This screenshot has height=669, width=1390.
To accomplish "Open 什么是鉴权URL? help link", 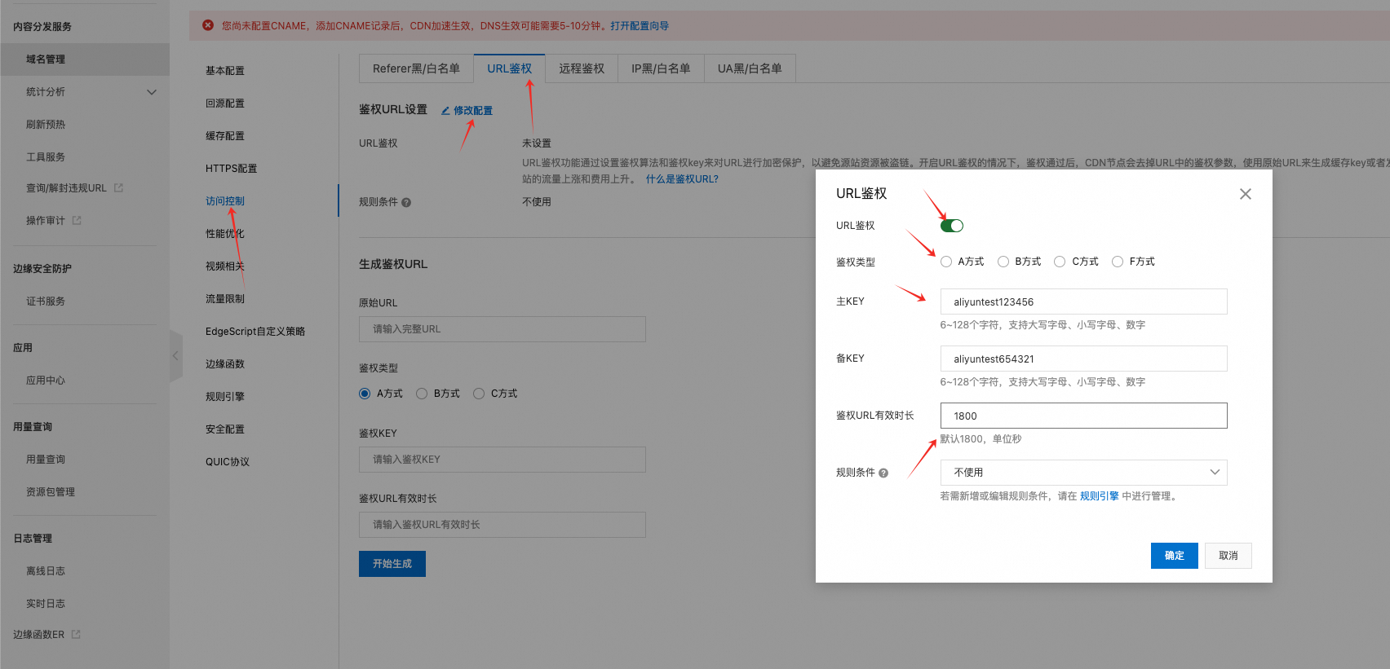I will 682,179.
